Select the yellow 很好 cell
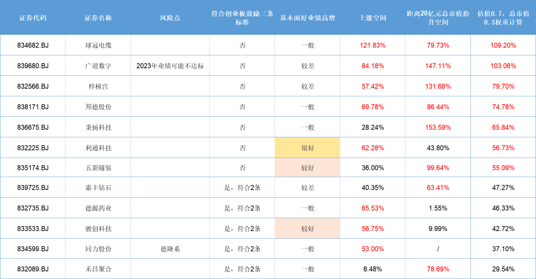This screenshot has width=536, height=279. coord(307,148)
